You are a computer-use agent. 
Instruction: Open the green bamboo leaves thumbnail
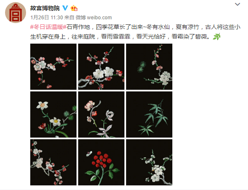coord(149,115)
